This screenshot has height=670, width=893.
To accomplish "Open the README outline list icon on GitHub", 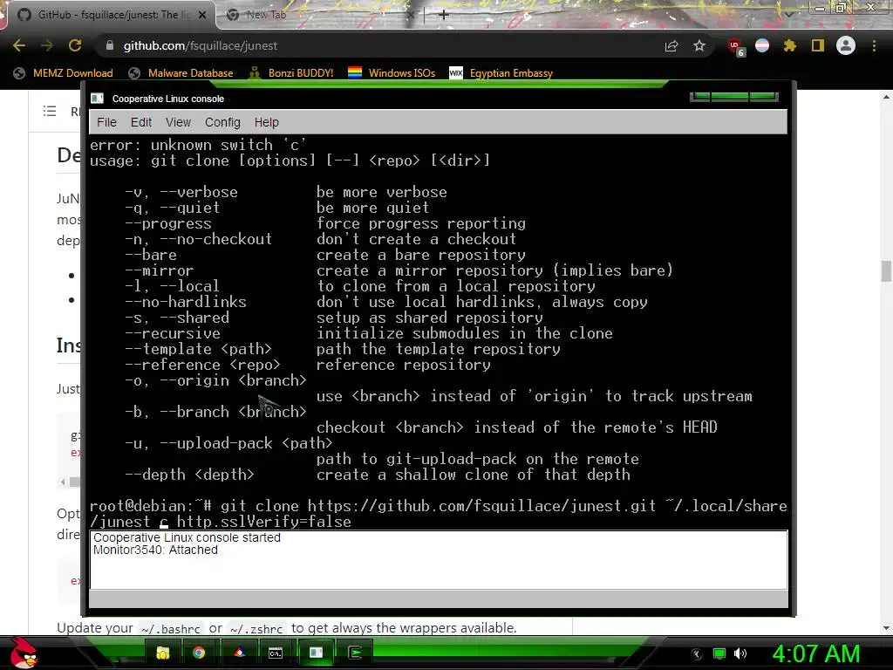I will (50, 111).
